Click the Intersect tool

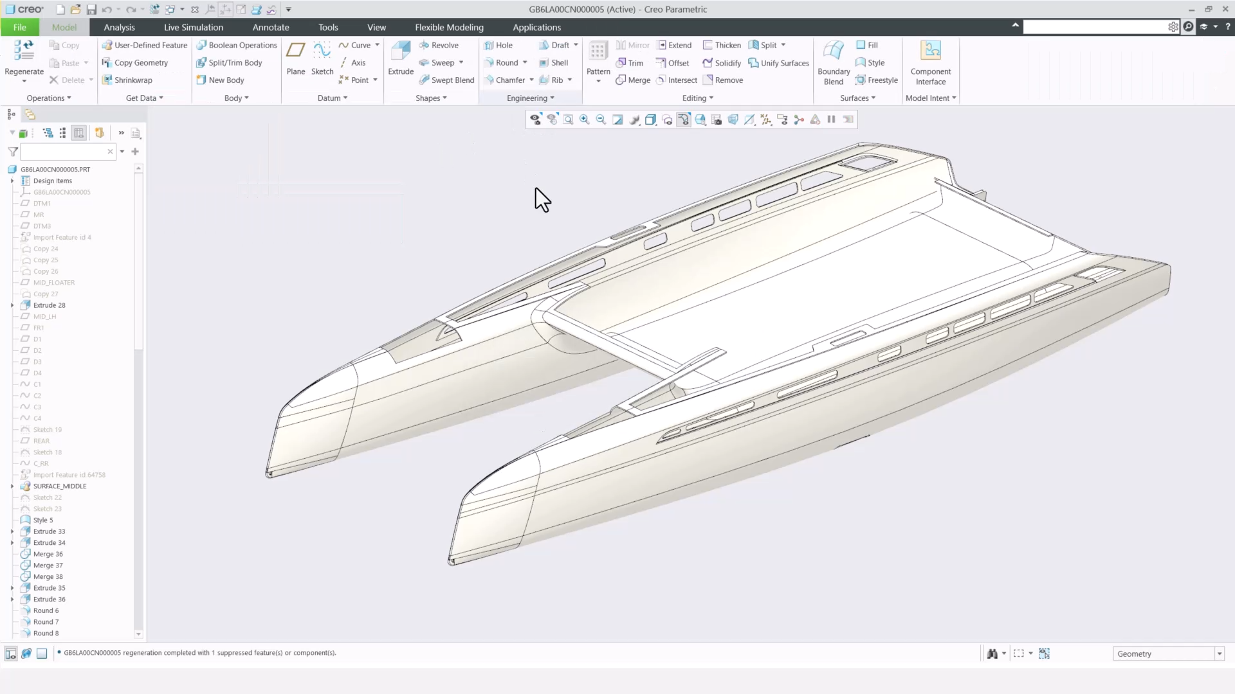[x=676, y=80]
